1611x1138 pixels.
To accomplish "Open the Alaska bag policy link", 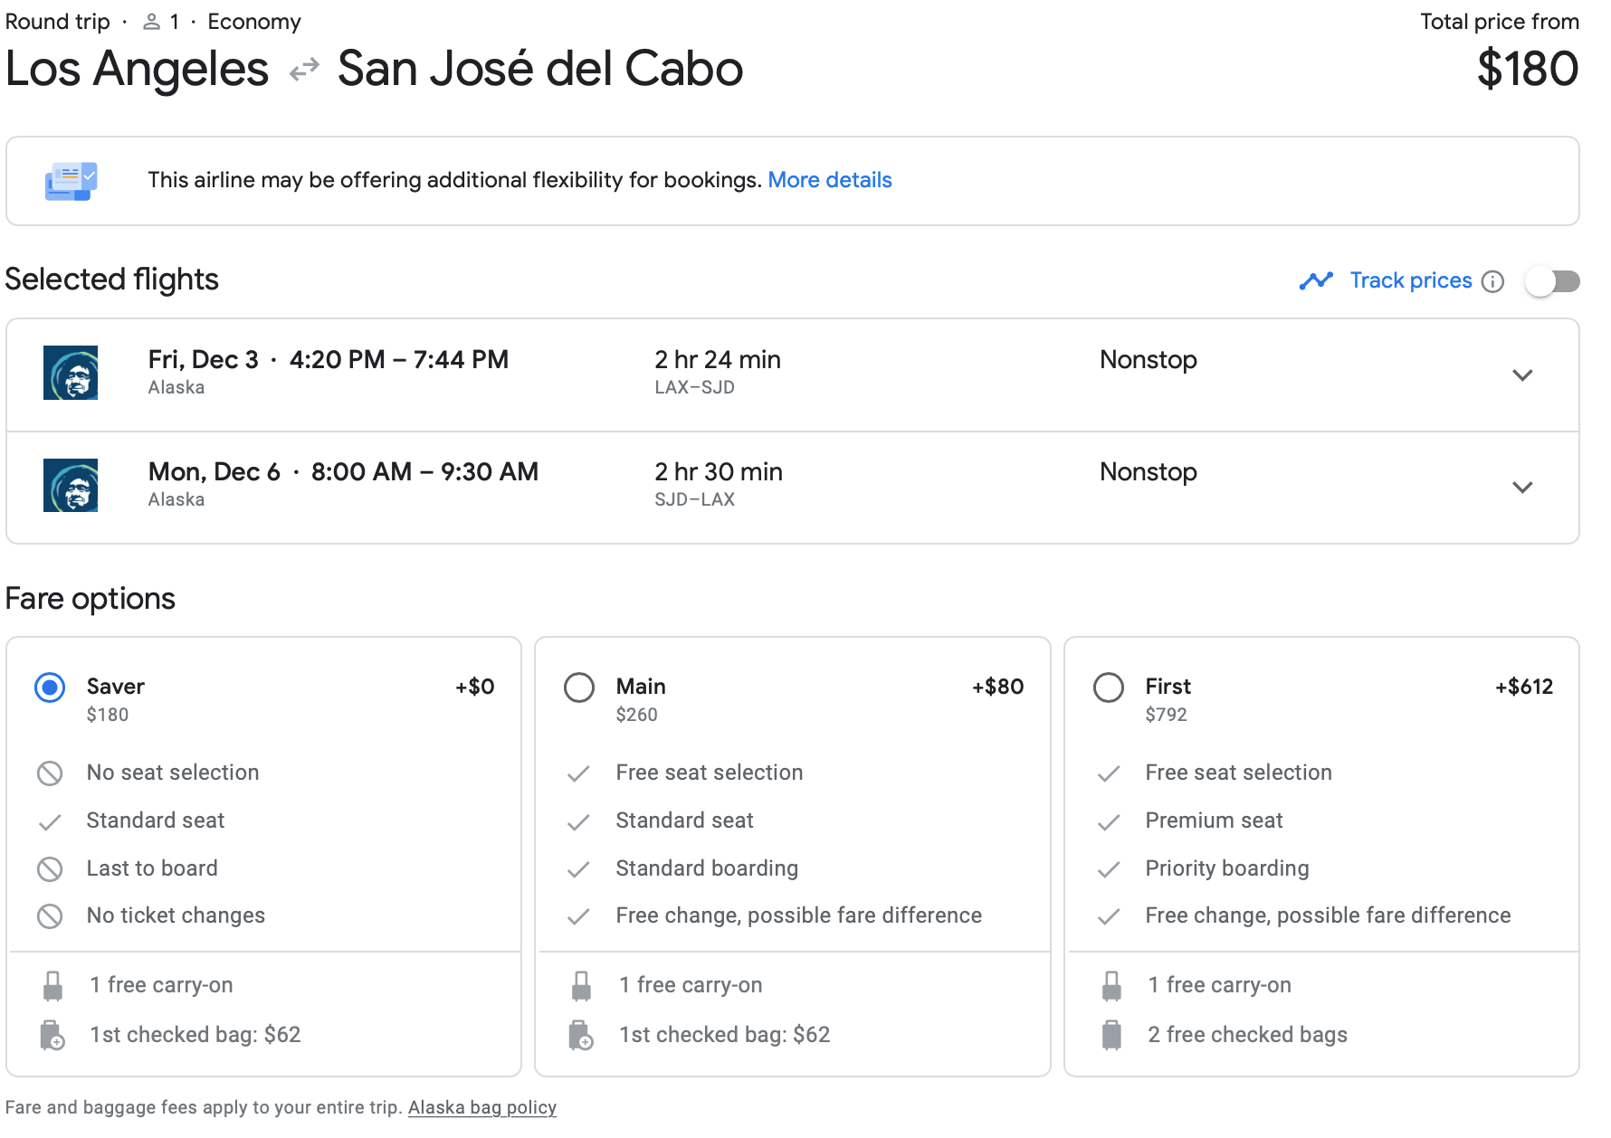I will (481, 1107).
